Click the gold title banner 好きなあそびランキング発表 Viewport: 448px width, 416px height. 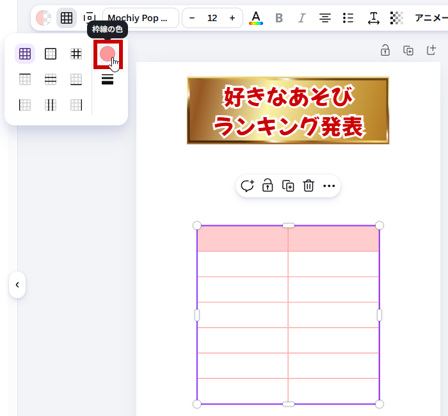coord(288,111)
